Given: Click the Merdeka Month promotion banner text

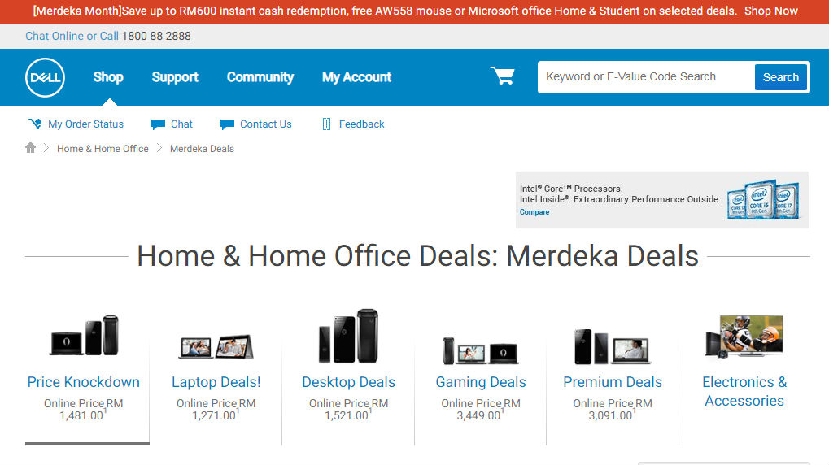Looking at the screenshot, I should point(384,11).
